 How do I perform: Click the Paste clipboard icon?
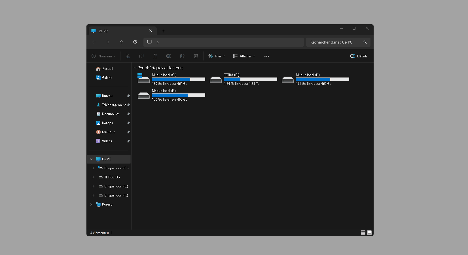(x=155, y=56)
